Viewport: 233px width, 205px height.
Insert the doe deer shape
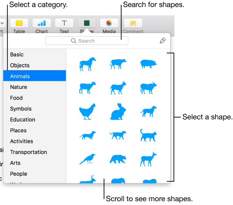point(149,159)
